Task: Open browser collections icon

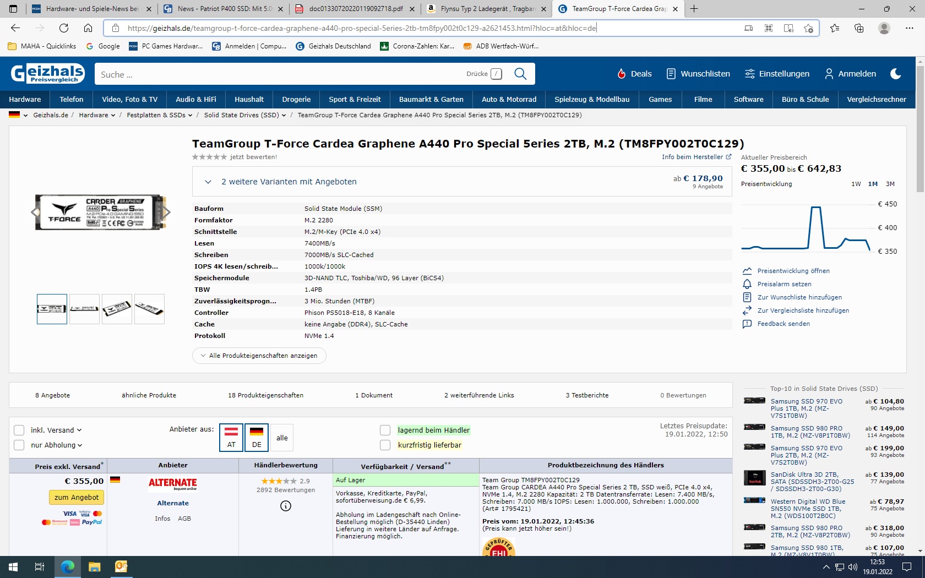Action: pos(859,28)
